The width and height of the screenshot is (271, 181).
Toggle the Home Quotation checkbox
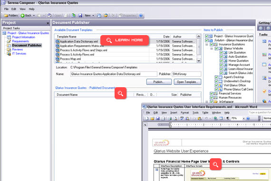click(x=221, y=61)
